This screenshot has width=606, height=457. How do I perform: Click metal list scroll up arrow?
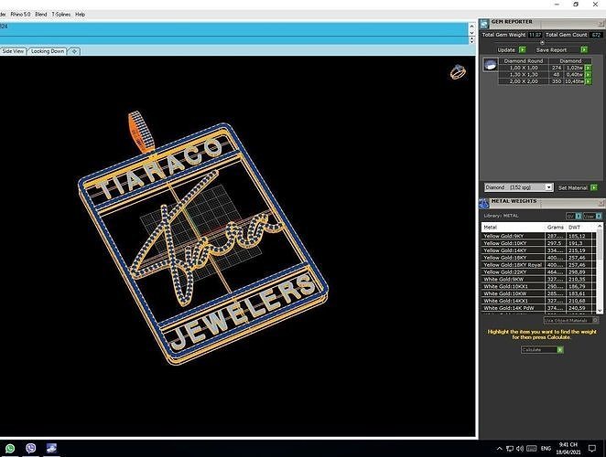[600, 226]
